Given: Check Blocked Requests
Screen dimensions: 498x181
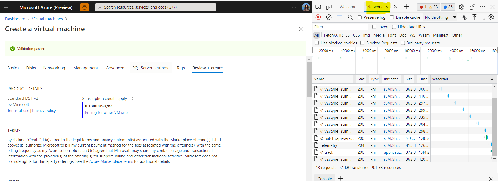Looking at the screenshot, I should pos(362,43).
